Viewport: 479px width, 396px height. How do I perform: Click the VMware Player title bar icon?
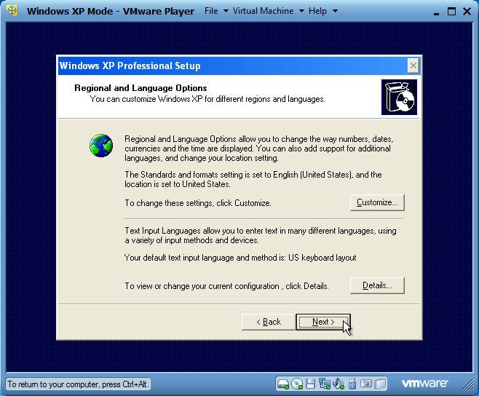coord(12,11)
